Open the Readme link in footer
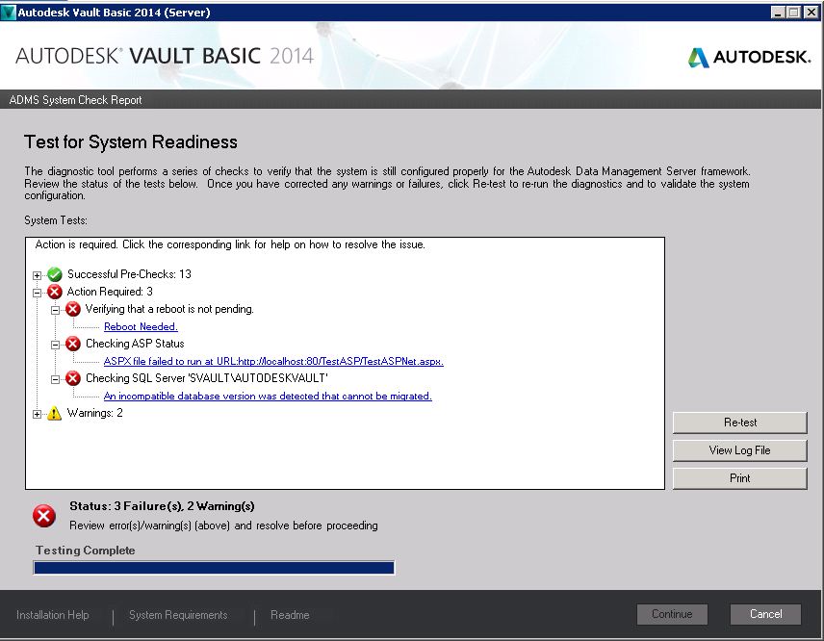This screenshot has height=641, width=824. (x=290, y=615)
